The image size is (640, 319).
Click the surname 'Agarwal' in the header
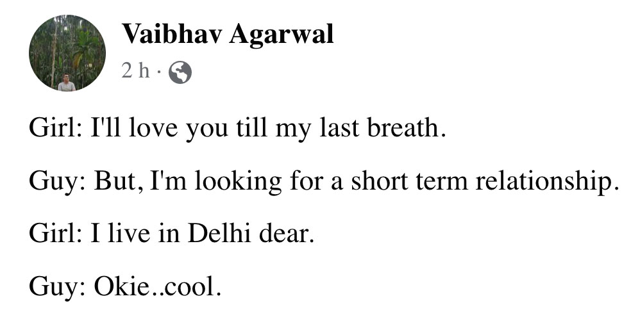click(x=282, y=35)
